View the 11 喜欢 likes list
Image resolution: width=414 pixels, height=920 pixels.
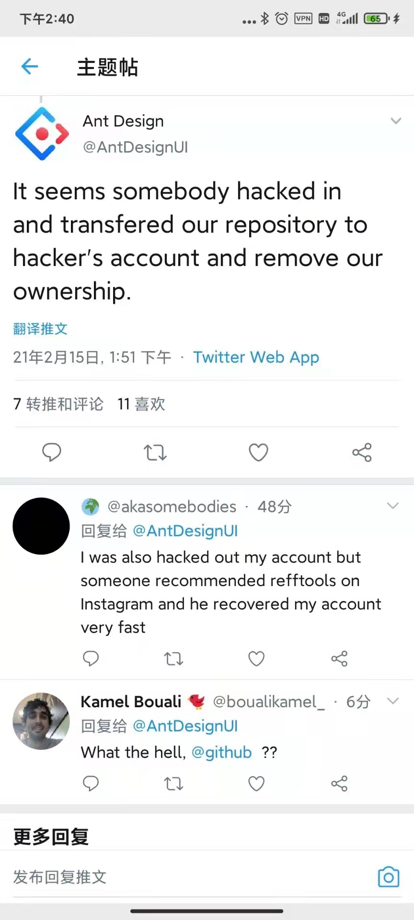[x=141, y=404]
